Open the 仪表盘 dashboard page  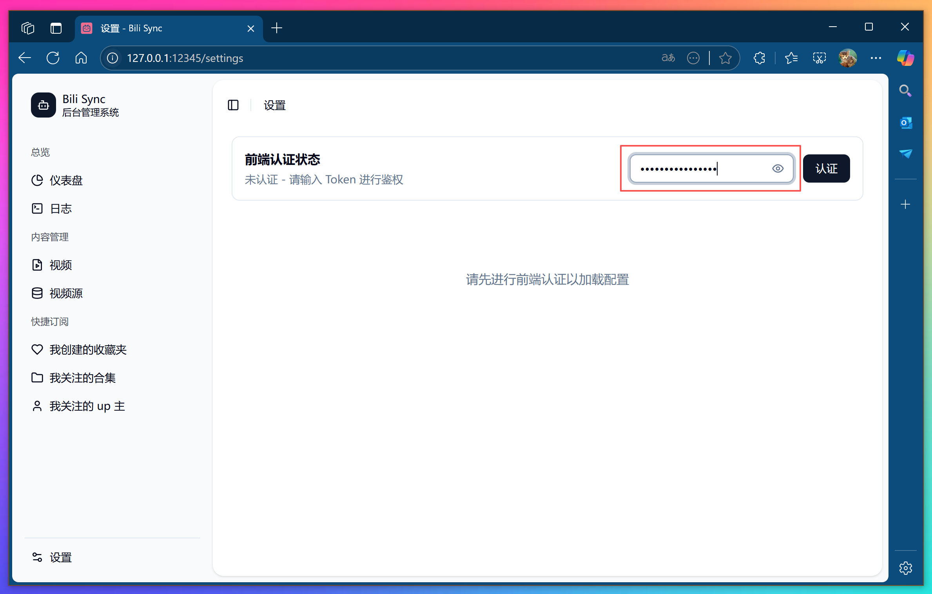pyautogui.click(x=66, y=181)
